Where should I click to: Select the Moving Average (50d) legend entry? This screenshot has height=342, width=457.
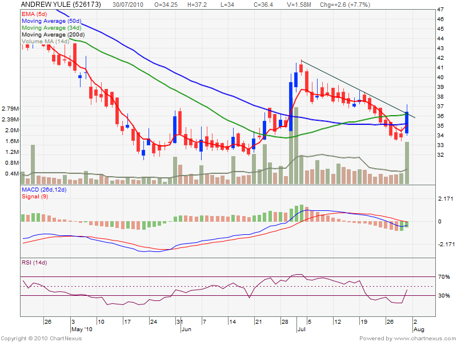53,21
